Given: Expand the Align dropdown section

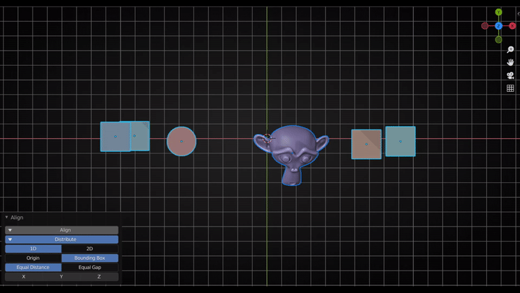Looking at the screenshot, I should [61, 230].
